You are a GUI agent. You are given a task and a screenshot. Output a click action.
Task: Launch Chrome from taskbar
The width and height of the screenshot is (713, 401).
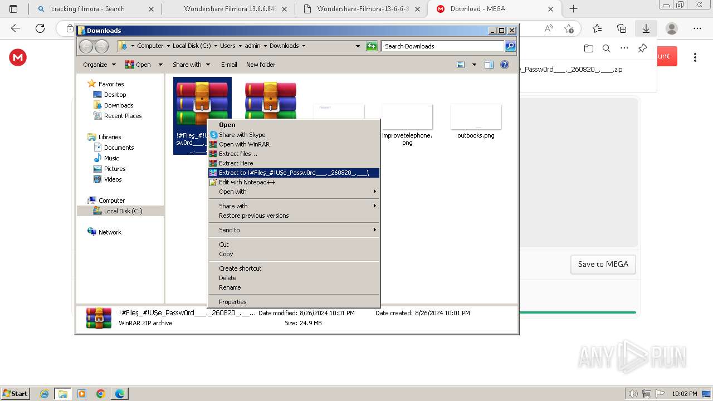point(101,394)
